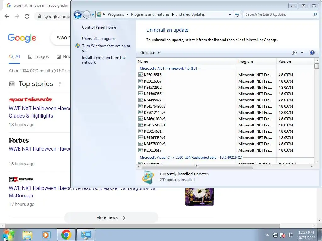The image size is (322, 241).
Task: Go back with the Control Panel back arrow
Action: (78, 14)
